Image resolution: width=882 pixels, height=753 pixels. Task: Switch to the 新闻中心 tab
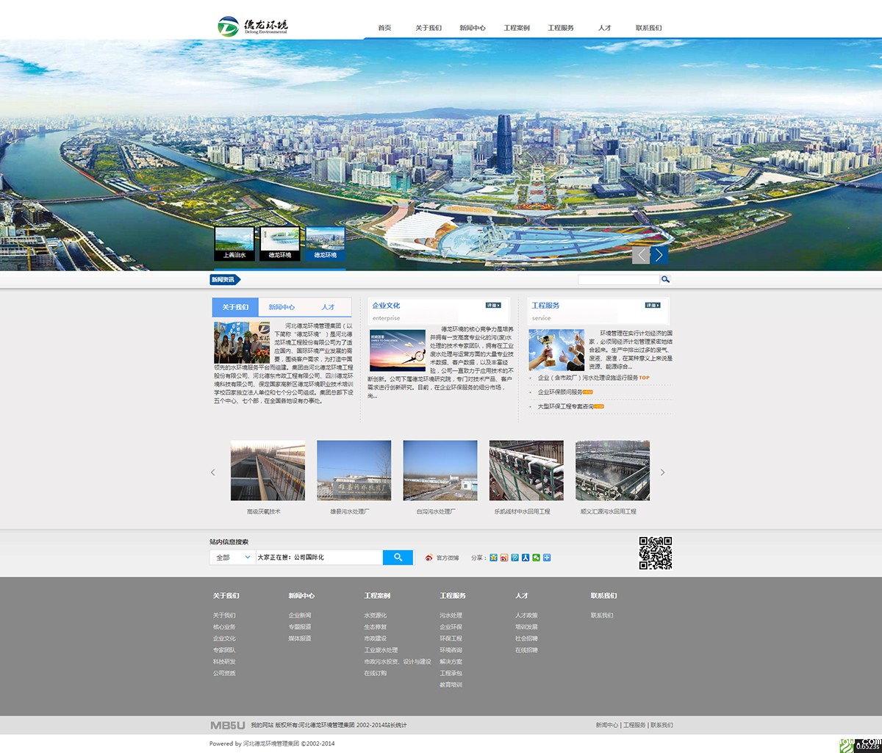(x=282, y=307)
